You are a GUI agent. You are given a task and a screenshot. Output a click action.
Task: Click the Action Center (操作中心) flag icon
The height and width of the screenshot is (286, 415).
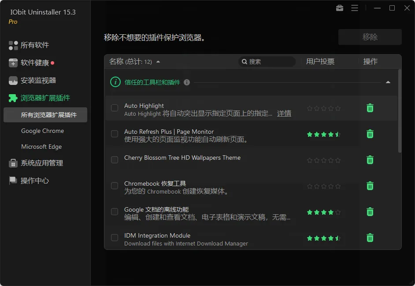pyautogui.click(x=13, y=180)
